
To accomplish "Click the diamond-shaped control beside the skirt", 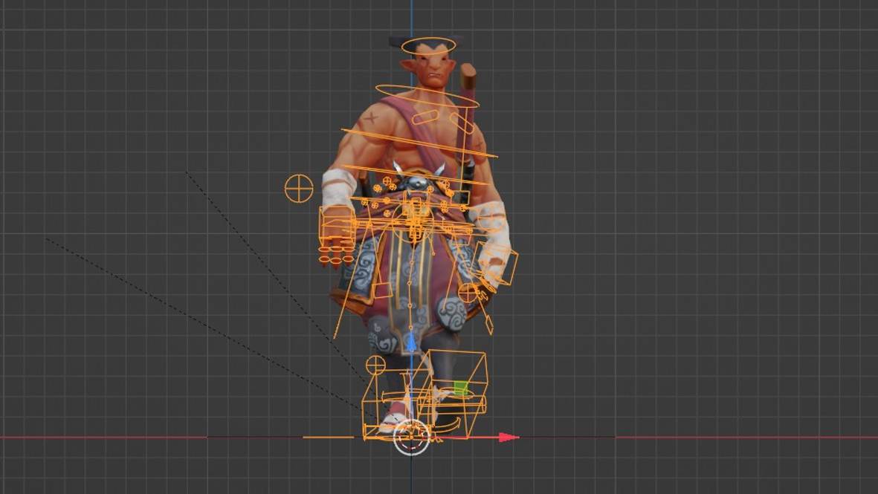I will click(x=488, y=325).
